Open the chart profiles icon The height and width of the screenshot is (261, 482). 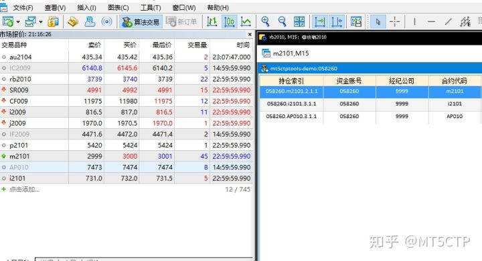(31, 21)
